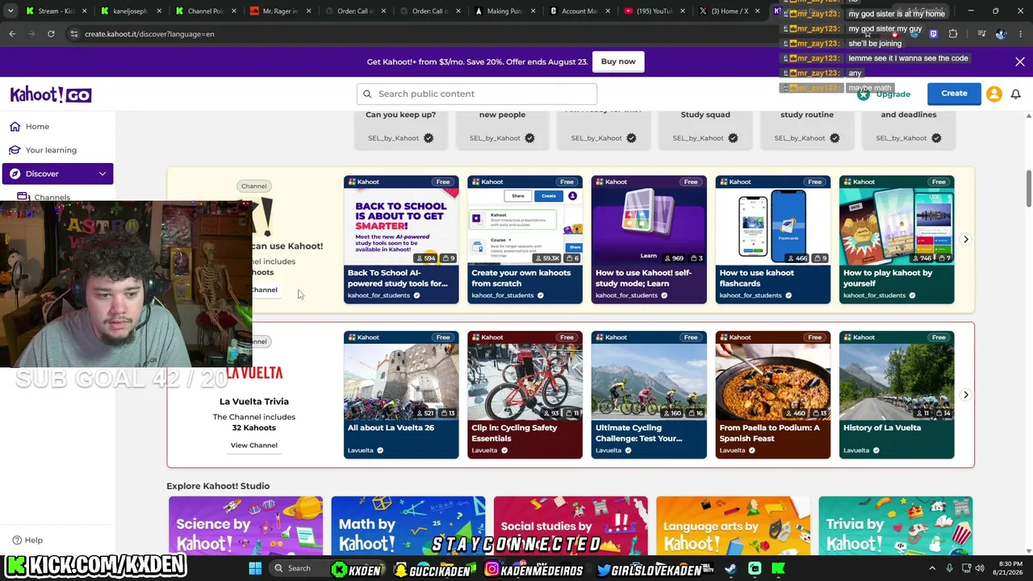Open Your learning page
The height and width of the screenshot is (581, 1033).
click(51, 150)
